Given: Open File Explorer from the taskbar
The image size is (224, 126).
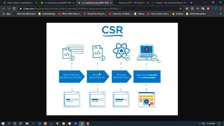Looking at the screenshot, I should (x=27, y=124).
